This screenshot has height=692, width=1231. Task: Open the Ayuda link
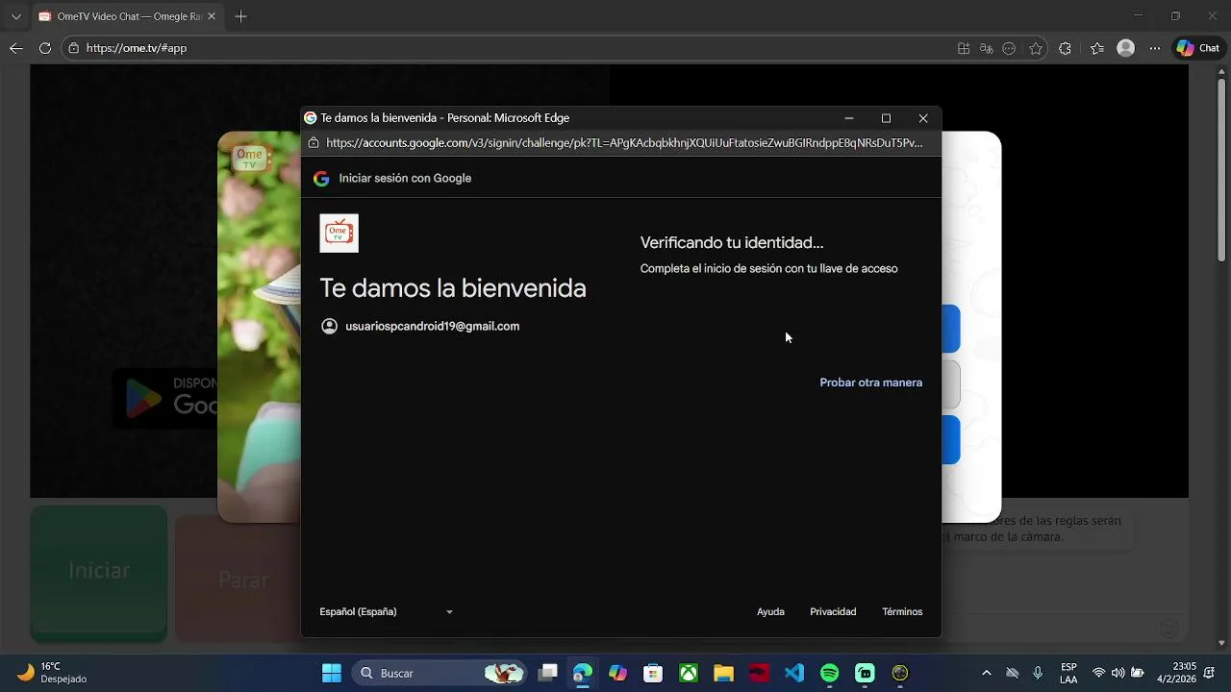point(770,612)
